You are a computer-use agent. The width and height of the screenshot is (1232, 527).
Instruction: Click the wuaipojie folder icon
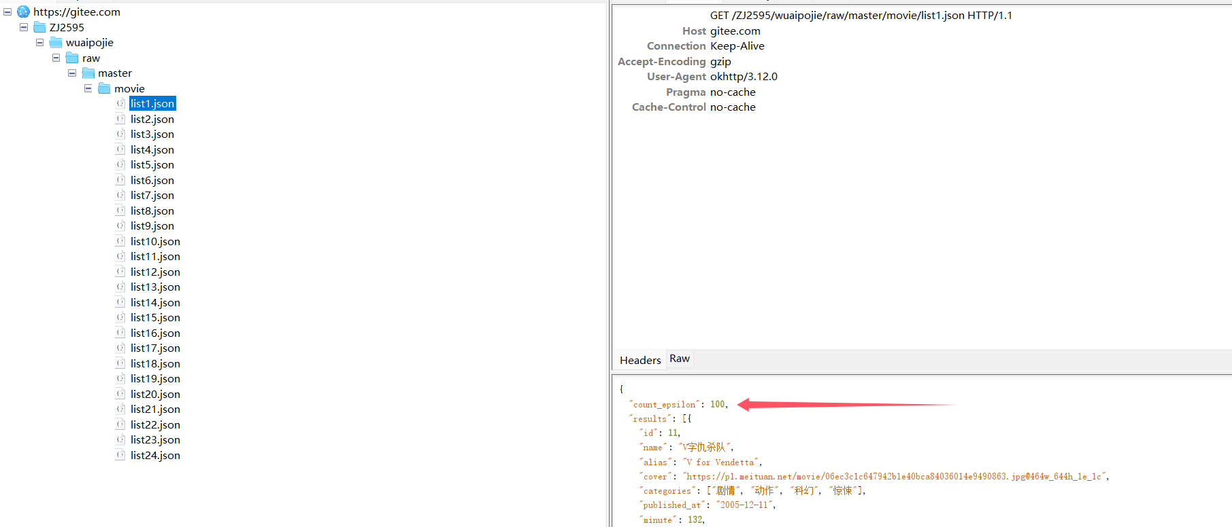[x=56, y=42]
